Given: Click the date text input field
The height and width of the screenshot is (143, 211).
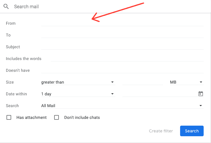Looking at the screenshot, I should [159, 94].
